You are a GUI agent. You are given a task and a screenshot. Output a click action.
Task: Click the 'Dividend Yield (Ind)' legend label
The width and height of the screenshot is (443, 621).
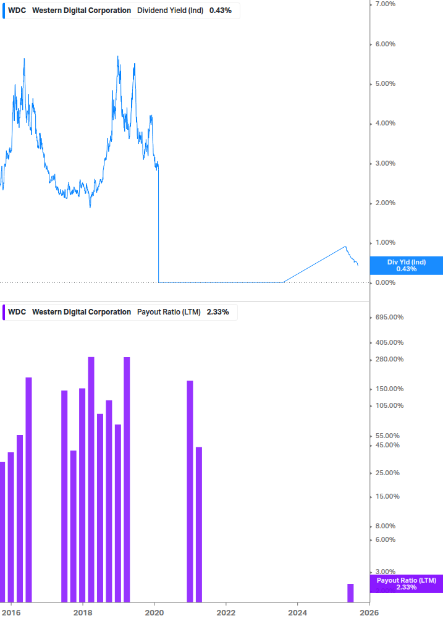click(x=170, y=11)
